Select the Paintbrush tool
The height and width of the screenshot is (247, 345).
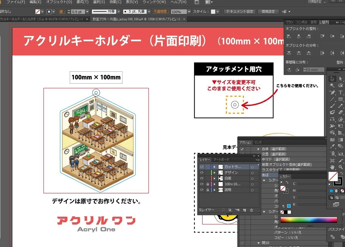pyautogui.click(x=332, y=106)
